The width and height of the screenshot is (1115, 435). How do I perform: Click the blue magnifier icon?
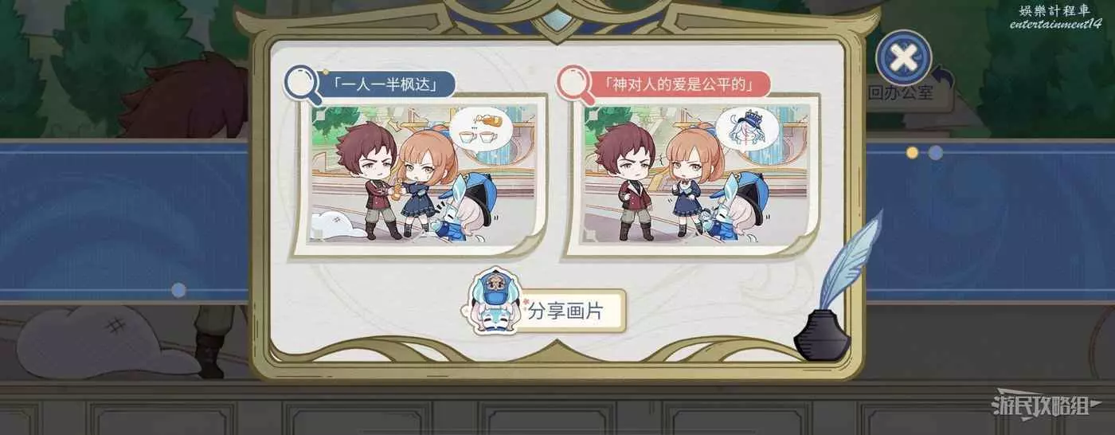[303, 84]
